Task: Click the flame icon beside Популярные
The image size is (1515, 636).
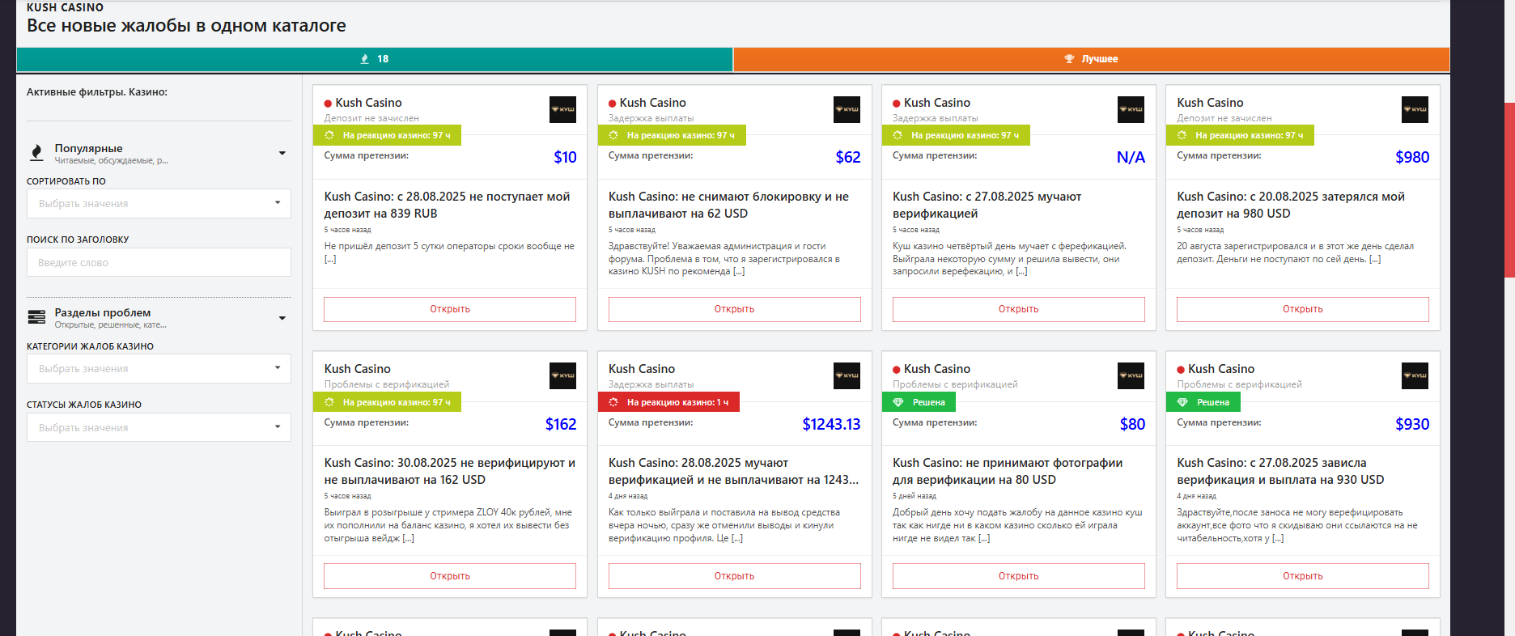Action: [36, 153]
